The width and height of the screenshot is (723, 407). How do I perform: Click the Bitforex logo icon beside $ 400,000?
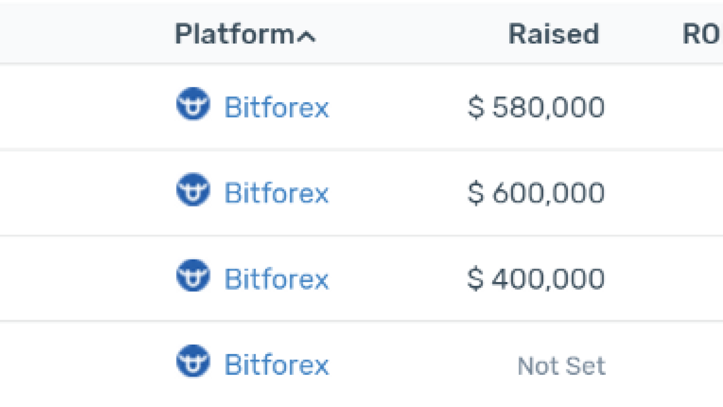pos(193,275)
